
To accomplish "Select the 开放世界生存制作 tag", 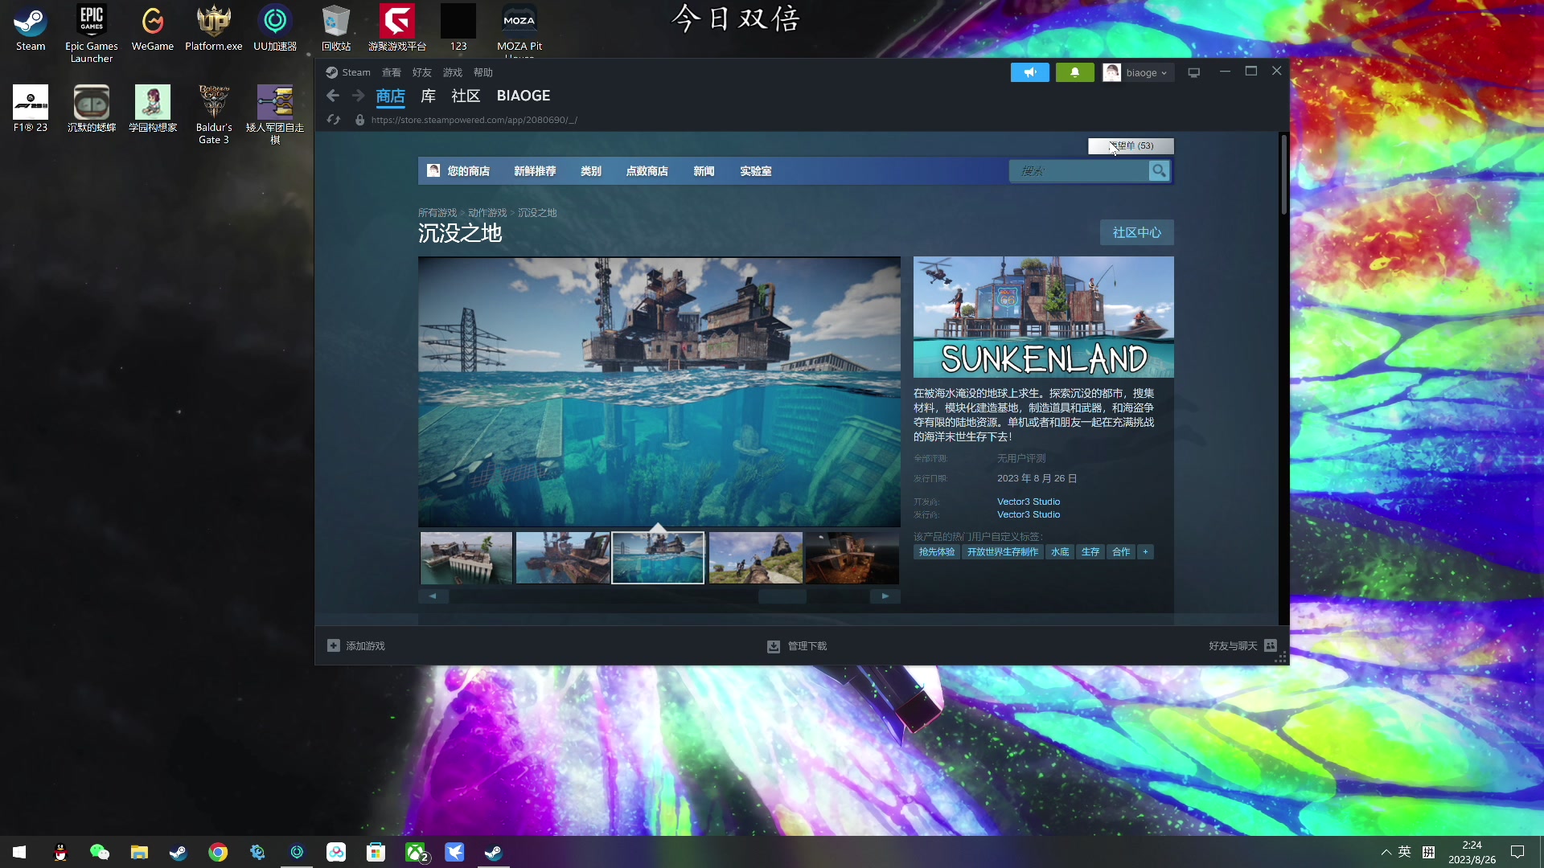I will click(x=1003, y=551).
